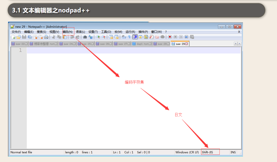
Task: Open Folder as Workspace icon
Action: click(x=157, y=37)
